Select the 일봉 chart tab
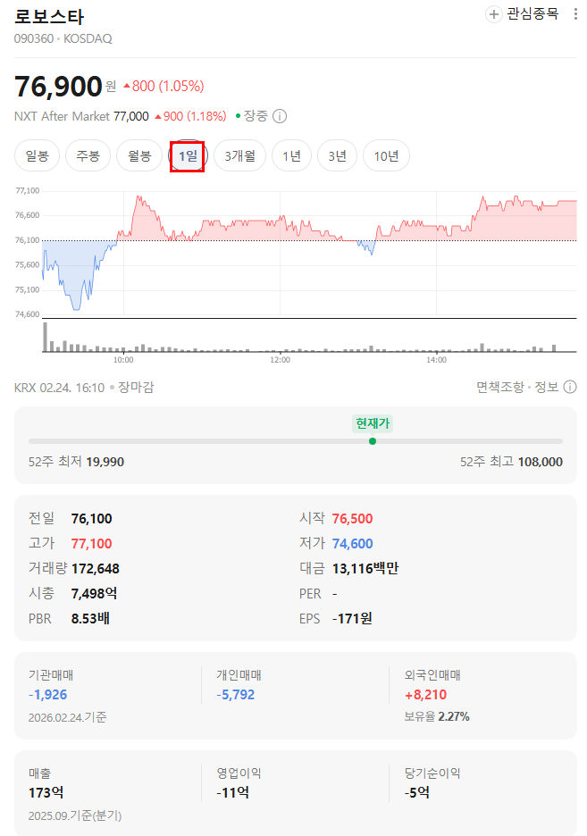Viewport: 587px width, 836px height. pyautogui.click(x=37, y=156)
